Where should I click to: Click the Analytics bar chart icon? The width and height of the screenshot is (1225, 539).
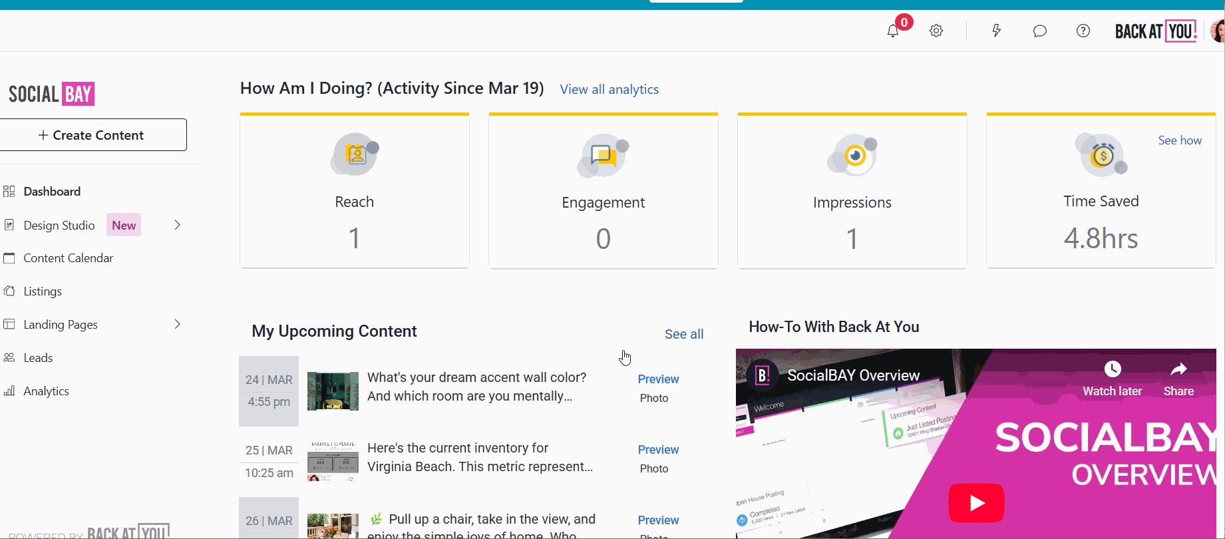9,391
